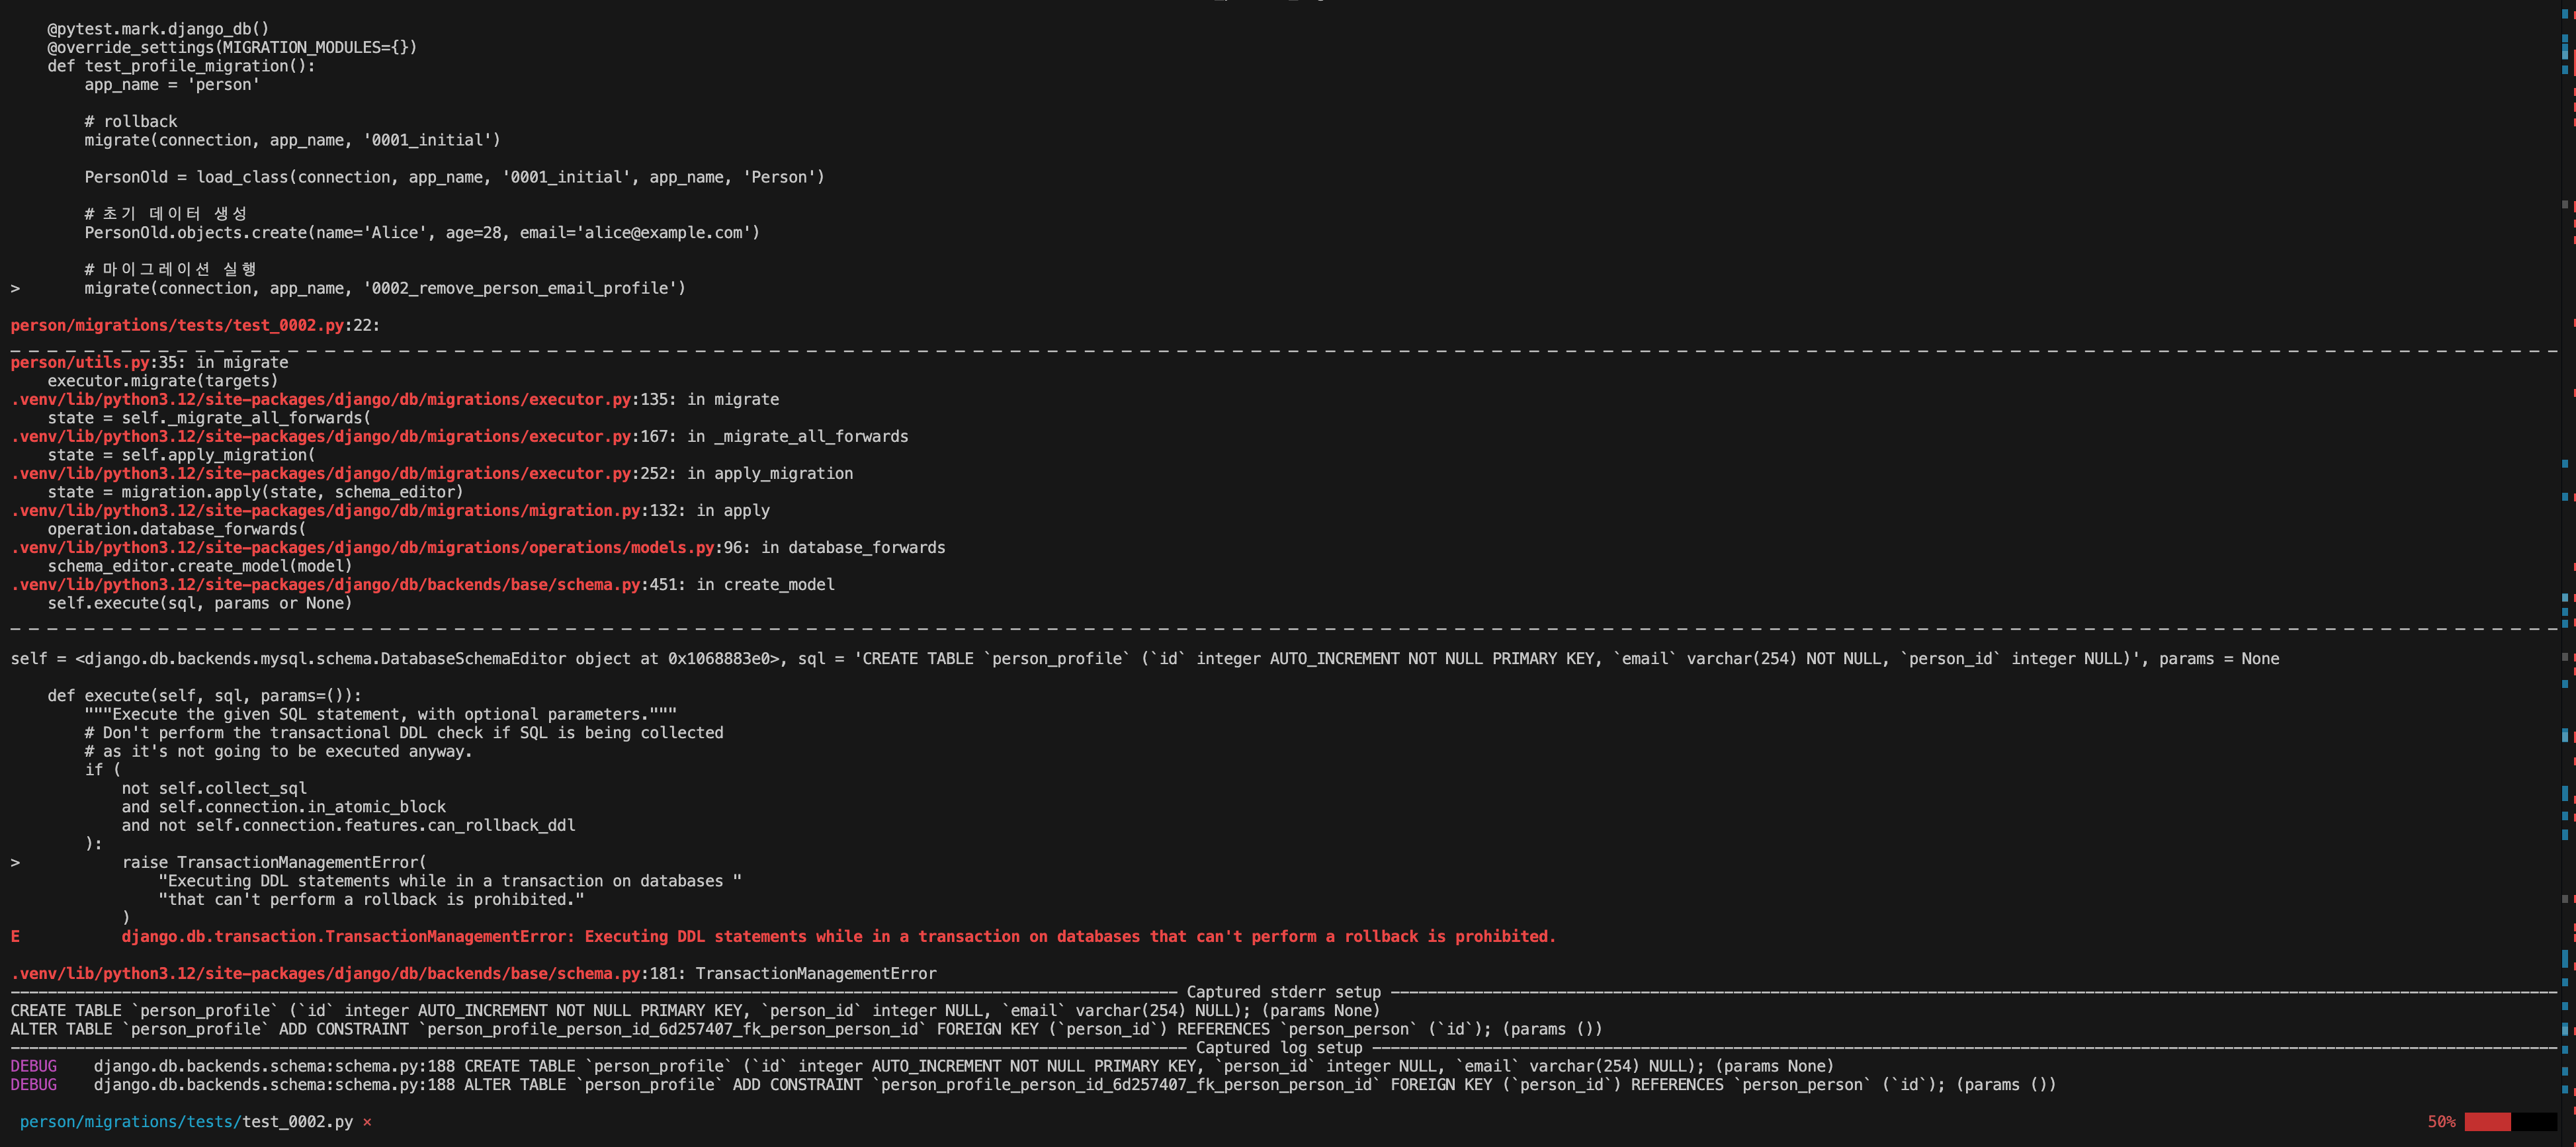Click the gray marker in the scrollbar overview

click(x=2565, y=204)
